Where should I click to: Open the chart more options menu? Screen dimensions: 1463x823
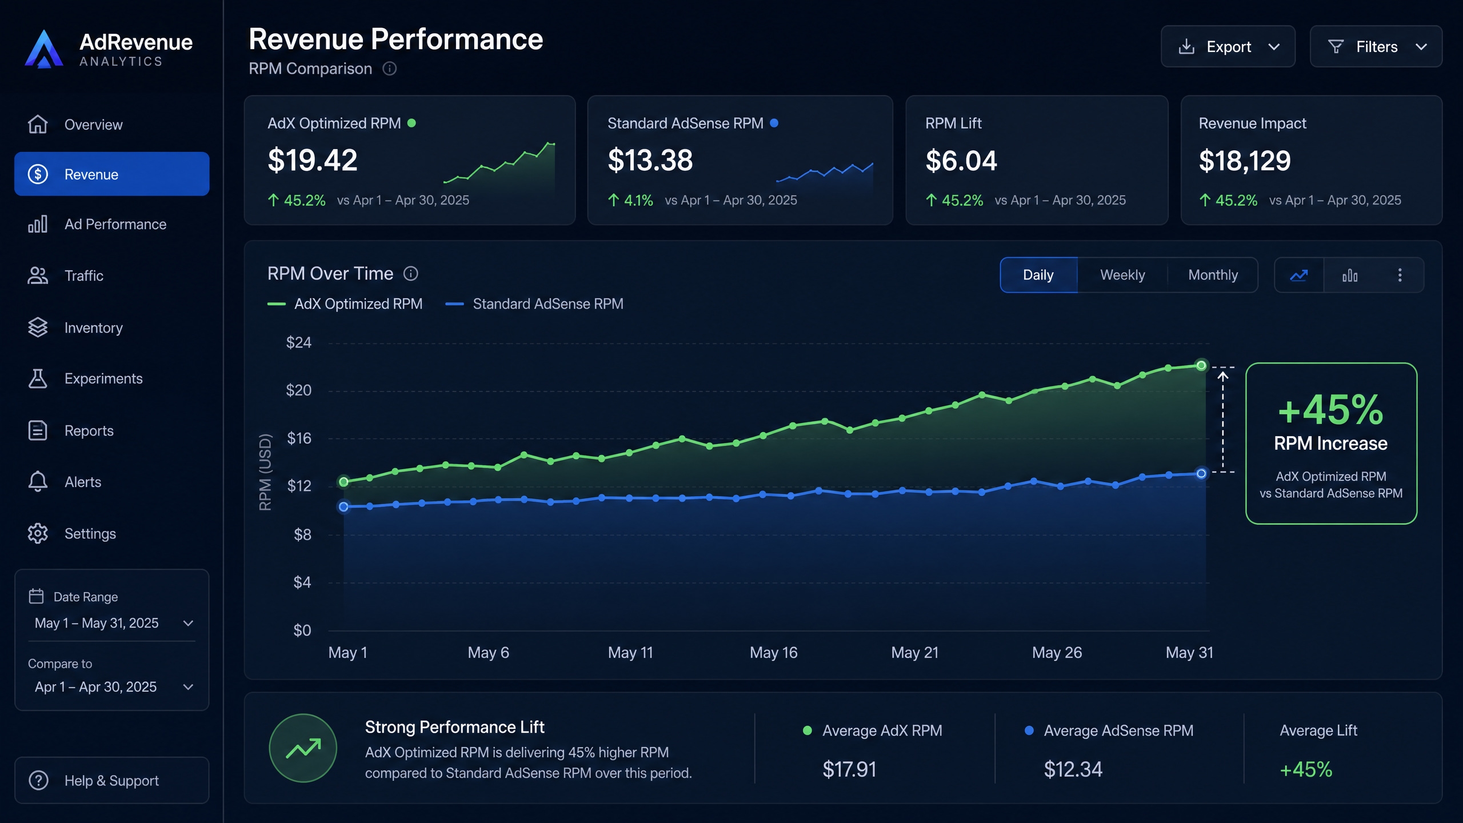pyautogui.click(x=1400, y=275)
